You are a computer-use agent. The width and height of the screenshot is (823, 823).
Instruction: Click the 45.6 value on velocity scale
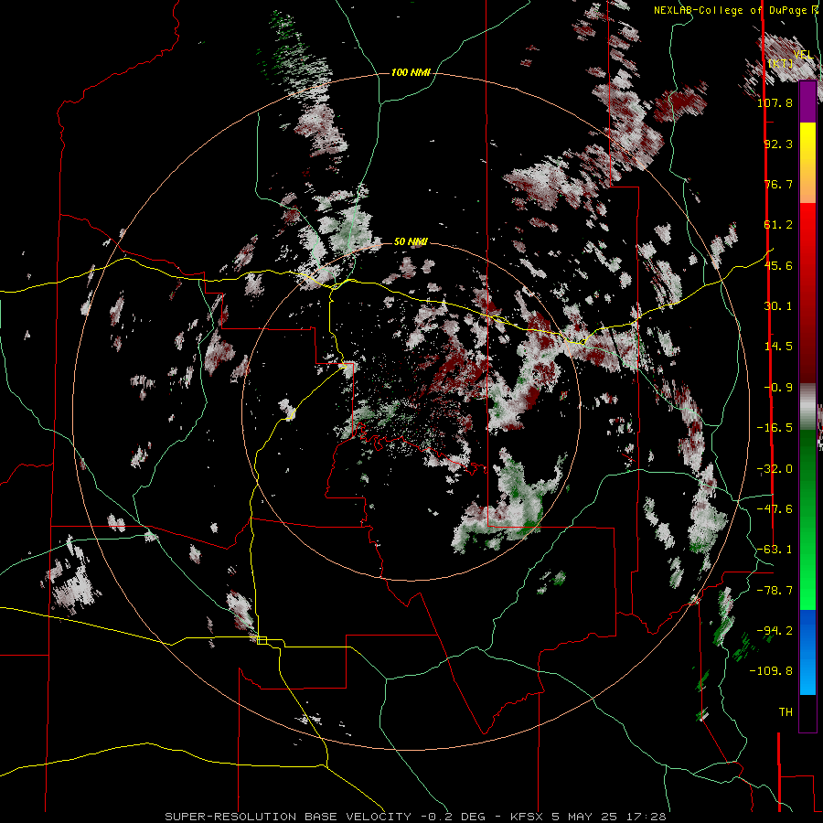click(x=778, y=265)
